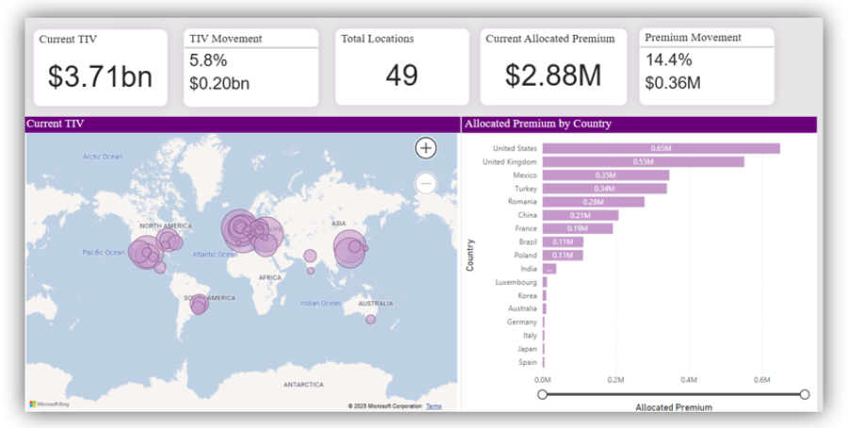The width and height of the screenshot is (848, 428).
Task: Select the large Asia bubble on map
Action: click(x=349, y=250)
